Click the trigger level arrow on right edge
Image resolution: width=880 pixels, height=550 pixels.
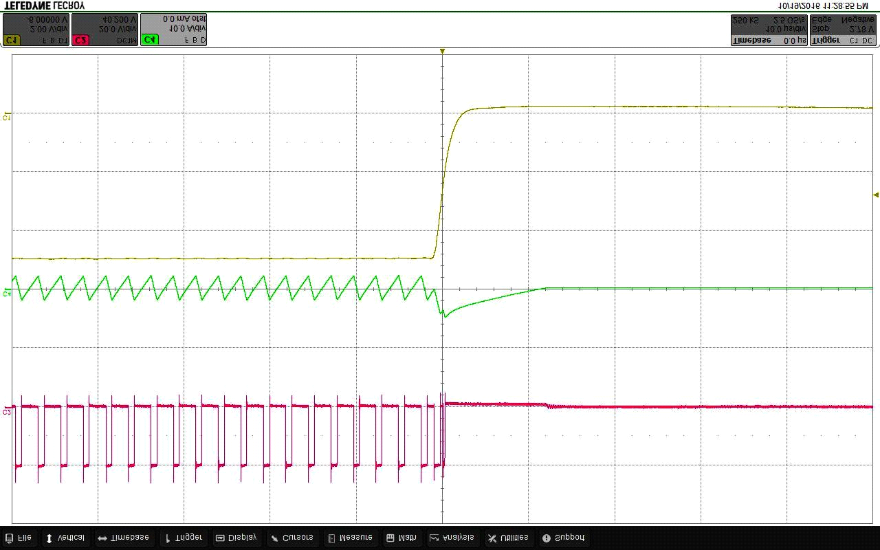(x=875, y=195)
